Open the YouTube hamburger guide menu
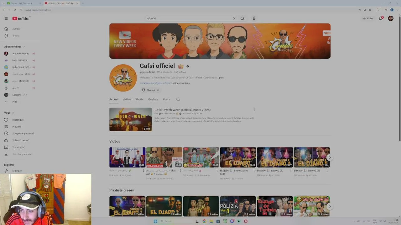Screen dimensions: 401x225 6,18
